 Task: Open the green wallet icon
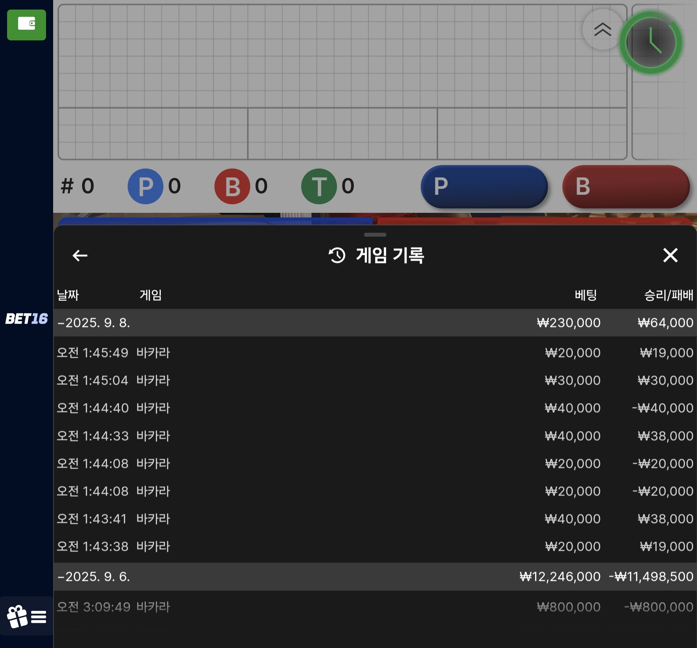[x=27, y=25]
